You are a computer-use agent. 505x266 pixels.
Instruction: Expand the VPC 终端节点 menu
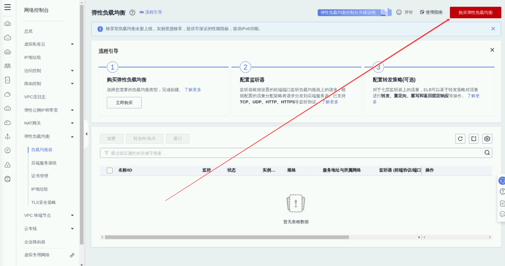[x=72, y=215]
